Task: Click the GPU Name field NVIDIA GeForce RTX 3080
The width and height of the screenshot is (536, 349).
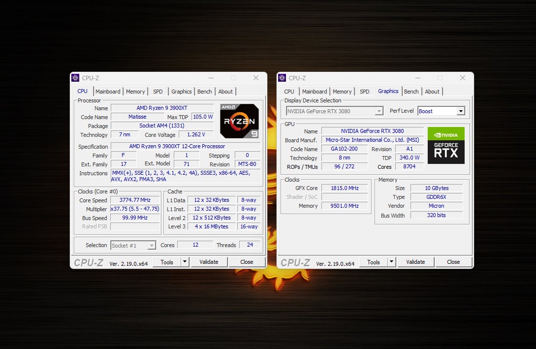Action: 372,131
